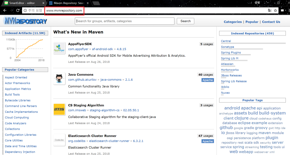Close the SmartEditor tab
The image size is (290, 155).
click(x=43, y=3)
